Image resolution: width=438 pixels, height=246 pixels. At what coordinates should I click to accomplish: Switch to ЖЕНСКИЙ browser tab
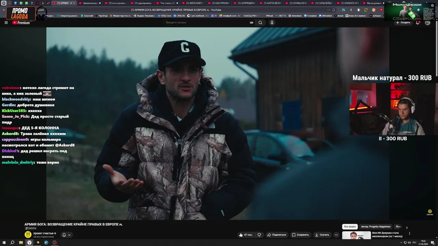[193, 3]
